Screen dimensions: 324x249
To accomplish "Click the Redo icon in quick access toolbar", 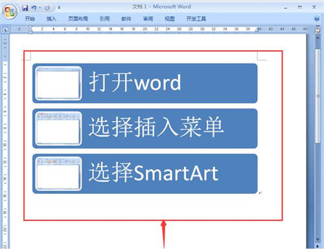I will pyautogui.click(x=47, y=8).
